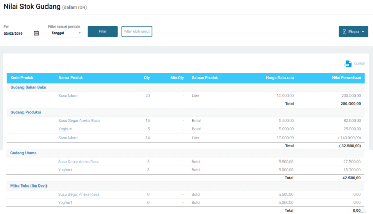Screen dimensions: 373x214
Task: Click the blue Filter button
Action: click(x=102, y=32)
